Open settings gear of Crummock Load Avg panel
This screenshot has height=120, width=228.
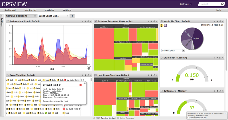tap(217, 58)
